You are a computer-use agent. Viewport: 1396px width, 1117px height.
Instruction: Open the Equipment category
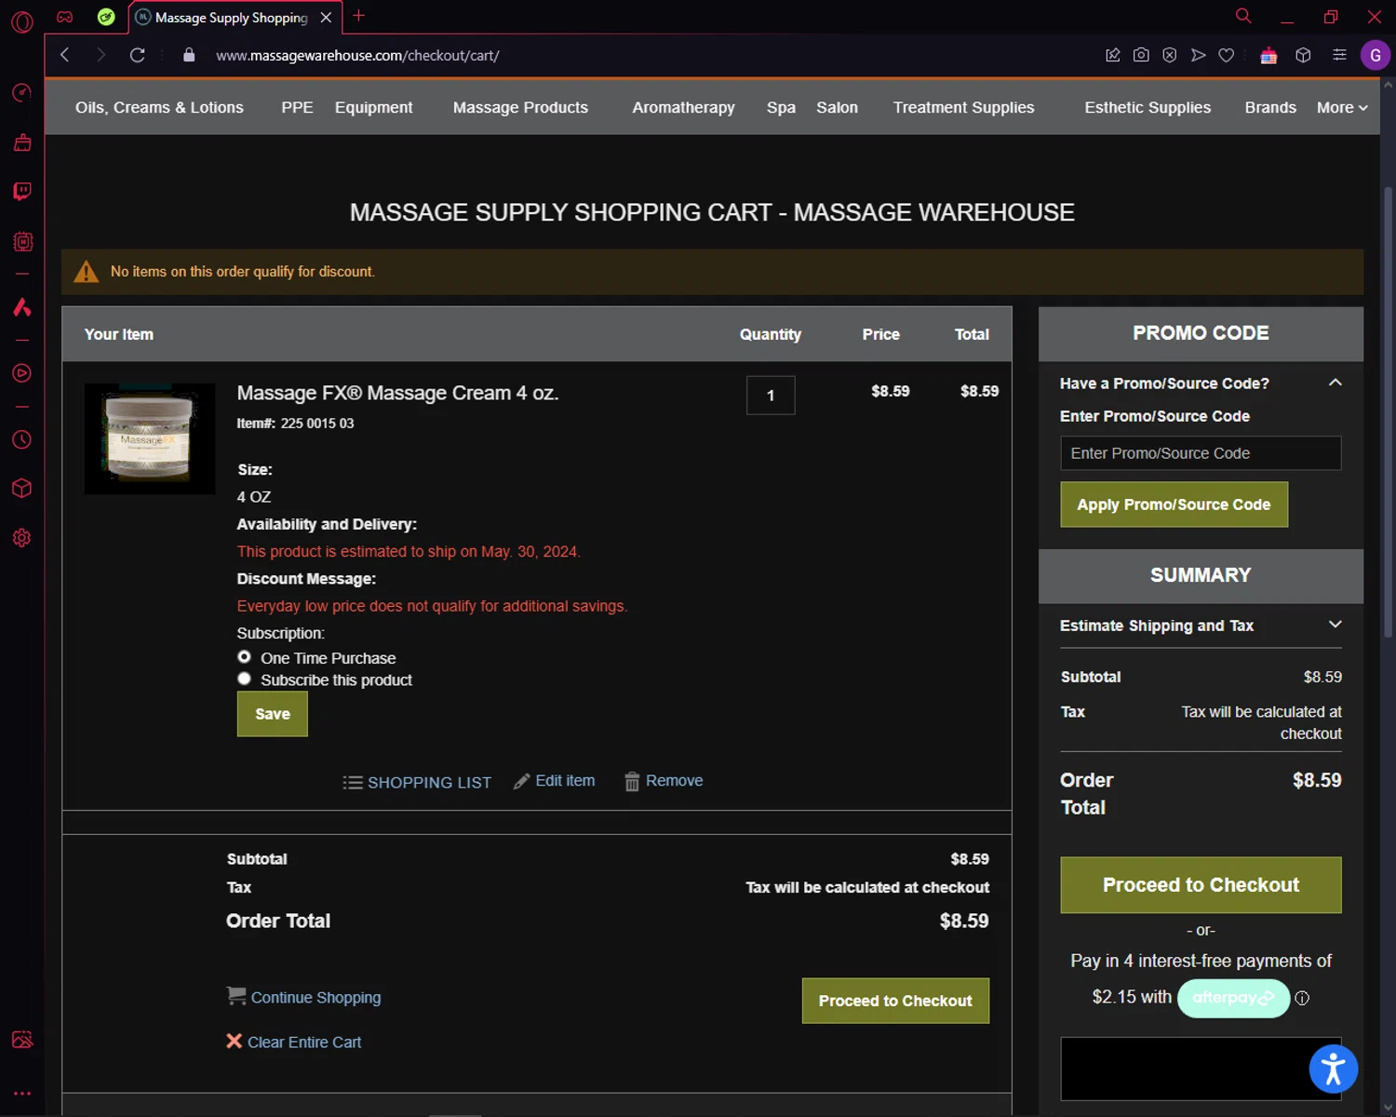(373, 107)
